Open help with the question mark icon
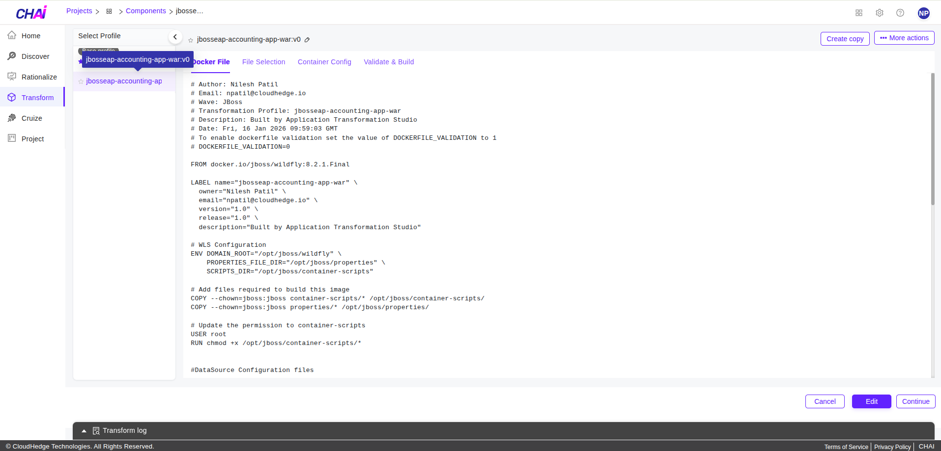The height and width of the screenshot is (451, 941). pyautogui.click(x=900, y=13)
